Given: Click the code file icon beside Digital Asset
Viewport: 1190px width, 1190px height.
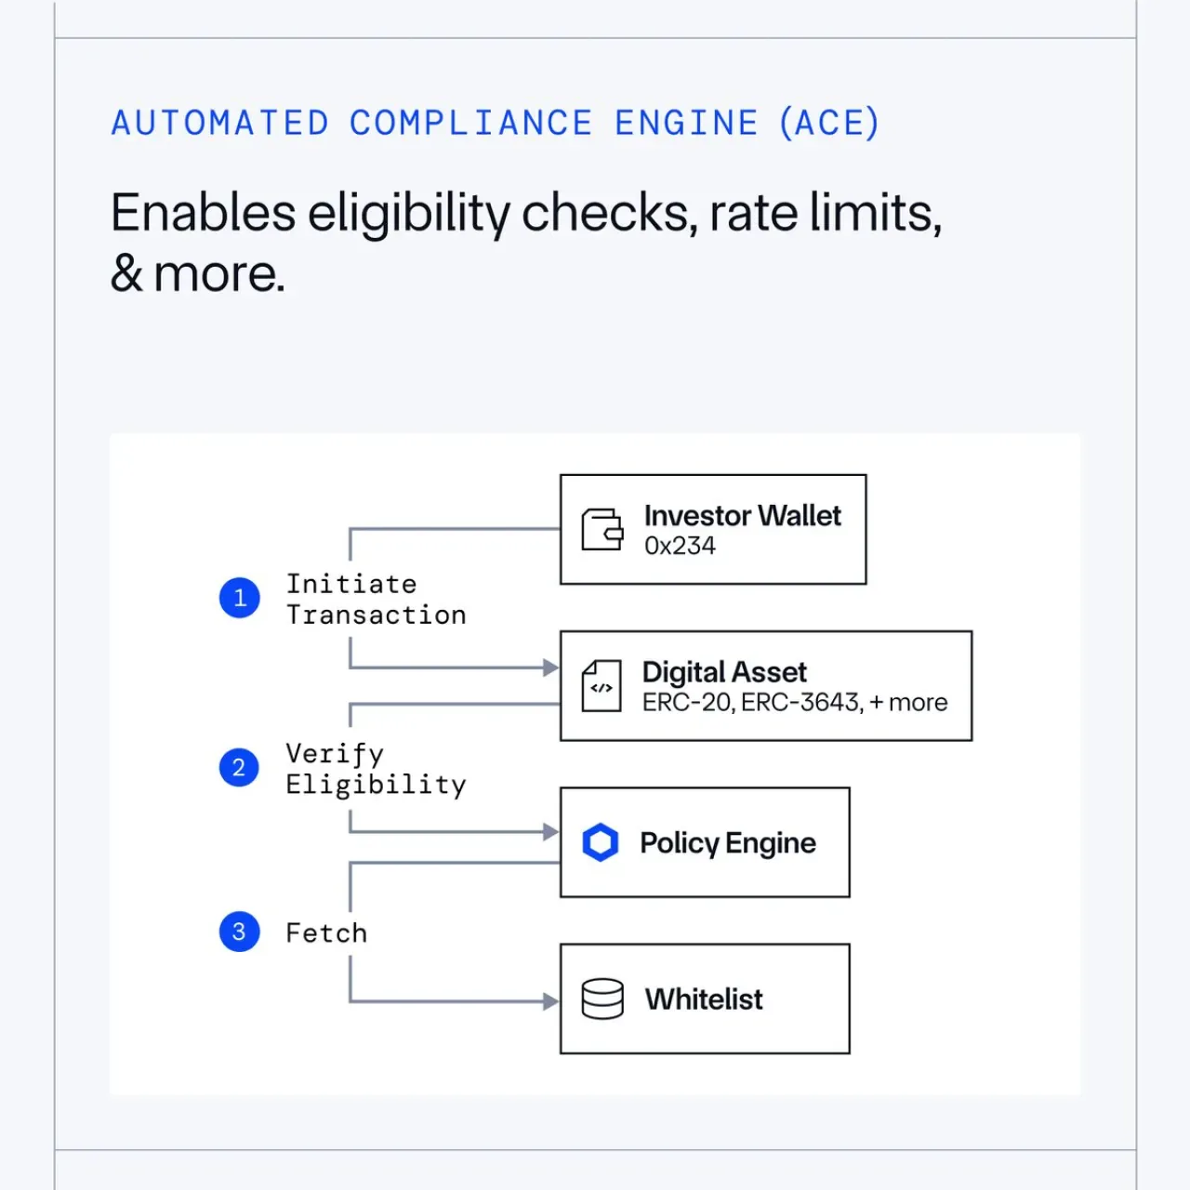Looking at the screenshot, I should (602, 686).
